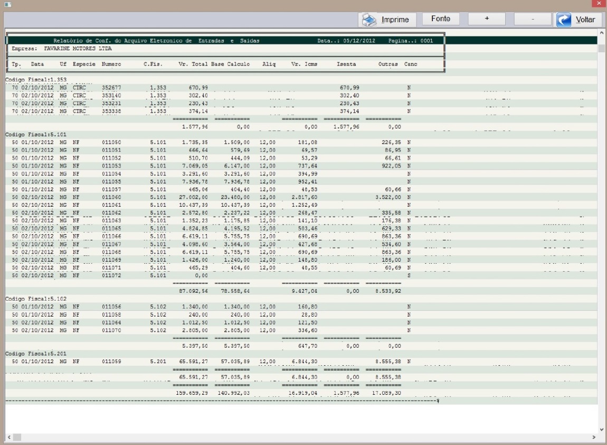
Task: Click the vertical scrollbar down arrow
Action: 601,429
